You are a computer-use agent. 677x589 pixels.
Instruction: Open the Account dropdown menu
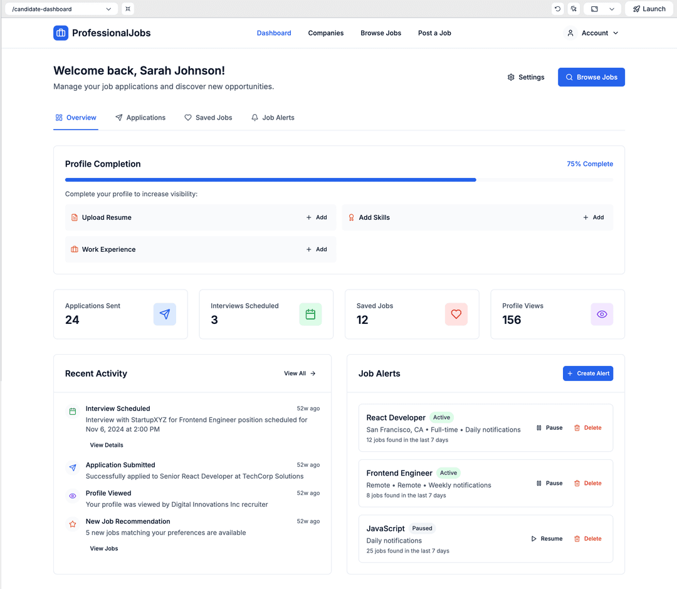(x=592, y=33)
